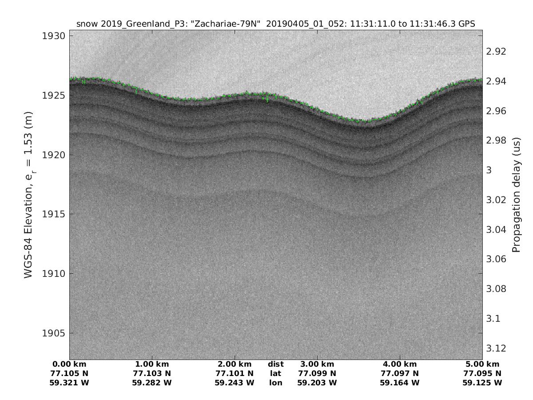Select the WGS-84 Elevation axis label
Screen dimensions: 533x400
coord(29,196)
